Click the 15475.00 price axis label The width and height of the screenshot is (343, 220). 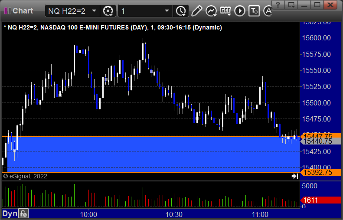click(x=316, y=119)
